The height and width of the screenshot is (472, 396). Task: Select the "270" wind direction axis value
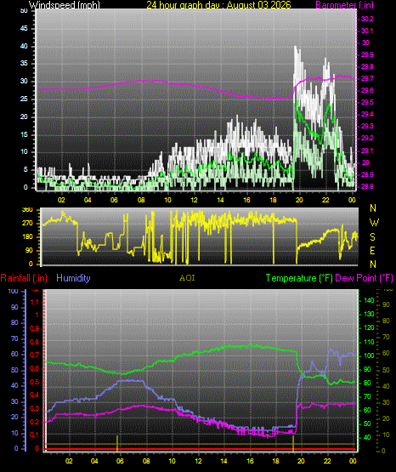tap(27, 224)
